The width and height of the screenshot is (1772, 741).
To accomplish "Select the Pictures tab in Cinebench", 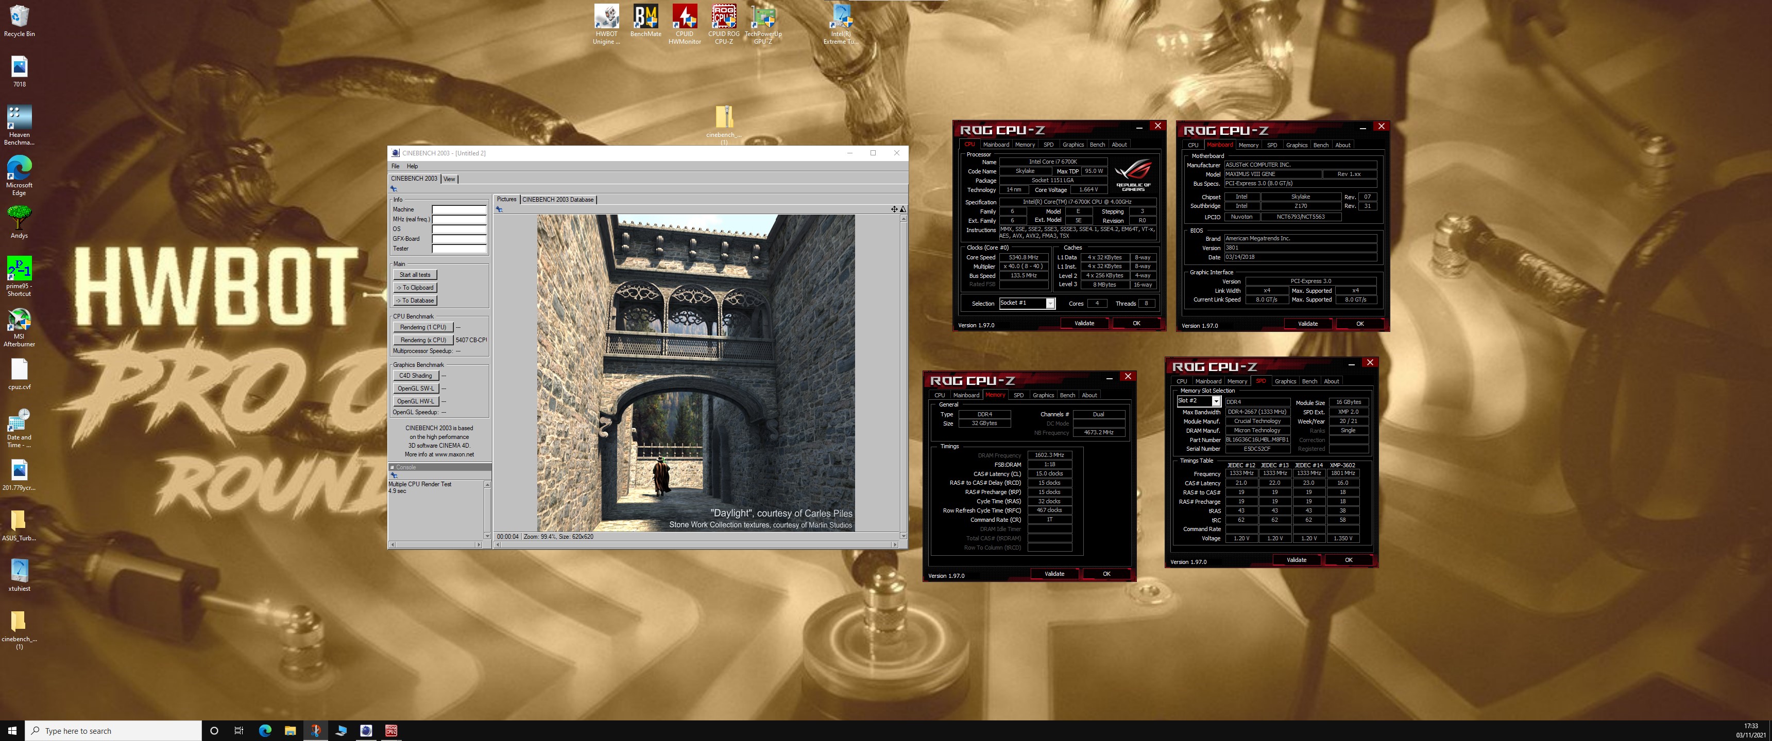I will 506,199.
